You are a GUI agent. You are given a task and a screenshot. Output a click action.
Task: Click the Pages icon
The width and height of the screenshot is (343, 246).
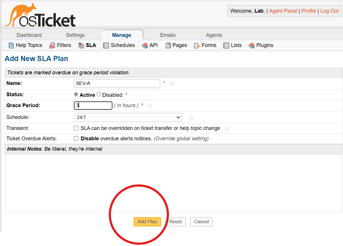(168, 45)
